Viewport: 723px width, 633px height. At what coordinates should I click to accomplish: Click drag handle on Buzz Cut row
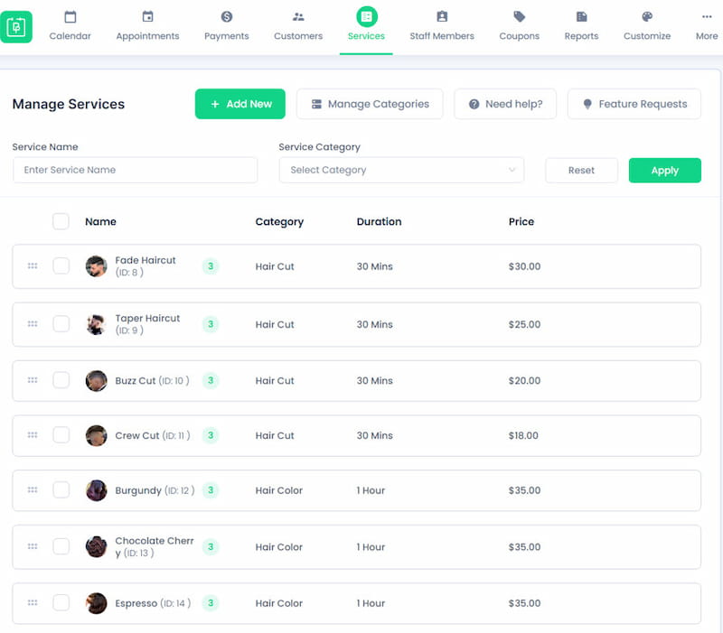click(33, 380)
